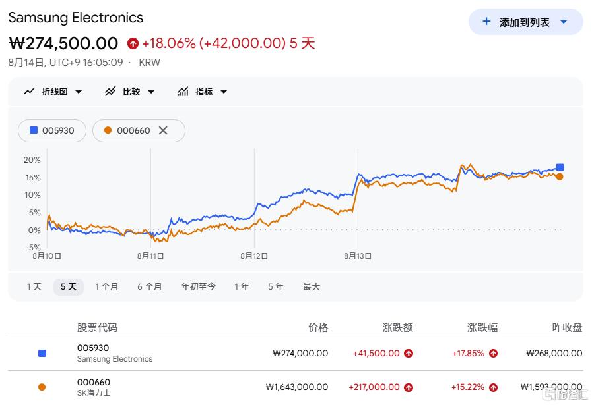Click the up-arrow icon next to +41,500.00
The image size is (592, 405).
point(409,354)
